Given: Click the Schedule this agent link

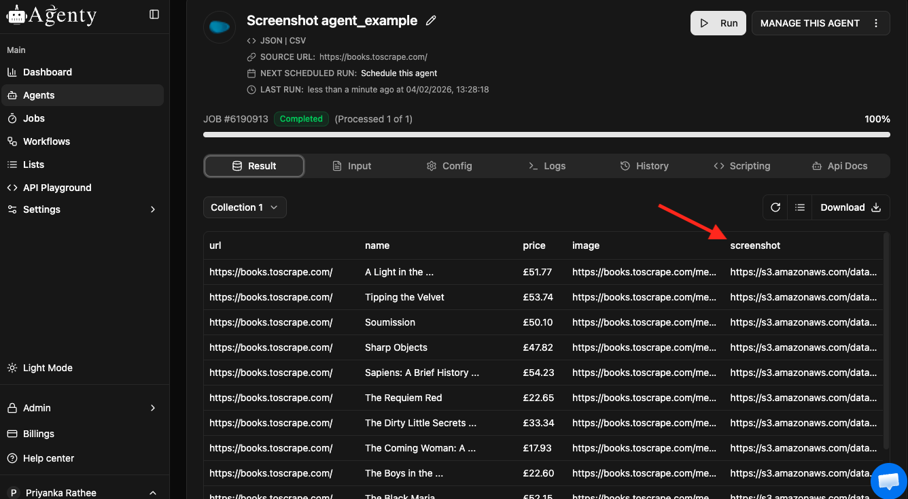Looking at the screenshot, I should 399,73.
